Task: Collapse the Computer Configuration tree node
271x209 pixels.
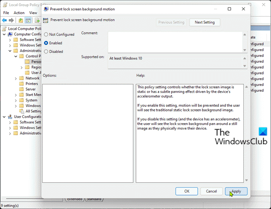Action: (4, 34)
